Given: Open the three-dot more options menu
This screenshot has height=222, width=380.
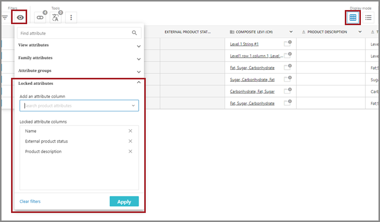Looking at the screenshot, I should click(x=71, y=18).
